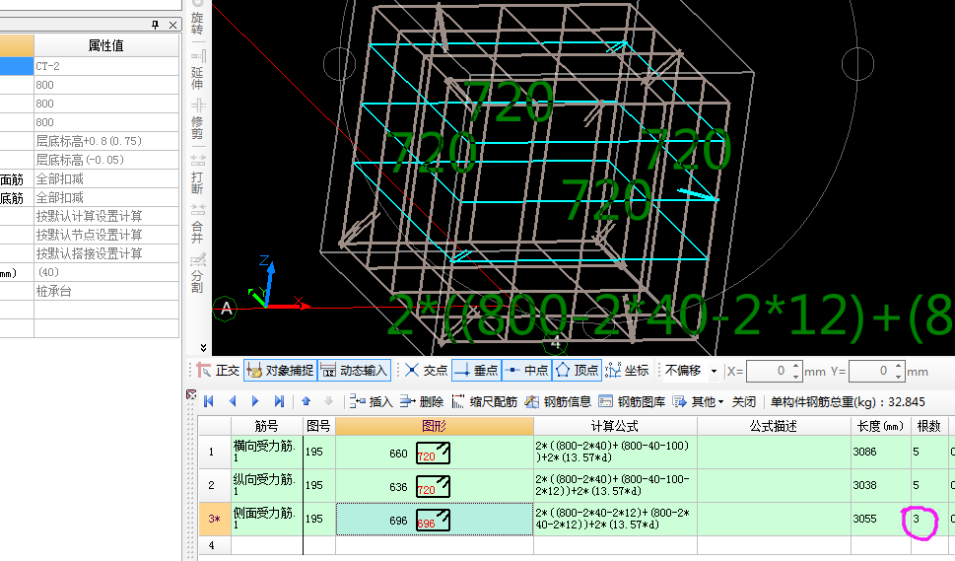Select 层底标高+0.8(0.75) property value
This screenshot has width=955, height=561.
click(x=106, y=141)
